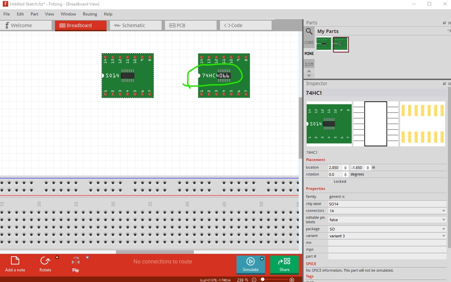Click the mpn property field
Image resolution: width=451 pixels, height=282 pixels.
click(x=387, y=249)
